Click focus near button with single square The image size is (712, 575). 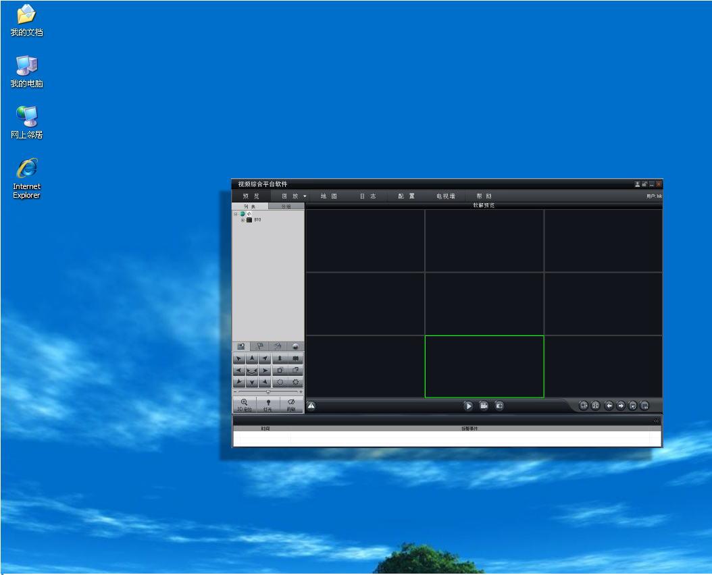click(x=280, y=371)
